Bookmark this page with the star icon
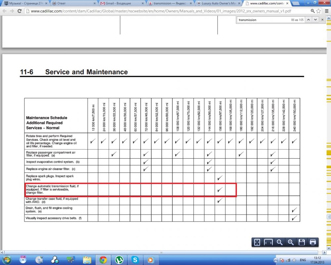331x265 pixels. [x=318, y=11]
